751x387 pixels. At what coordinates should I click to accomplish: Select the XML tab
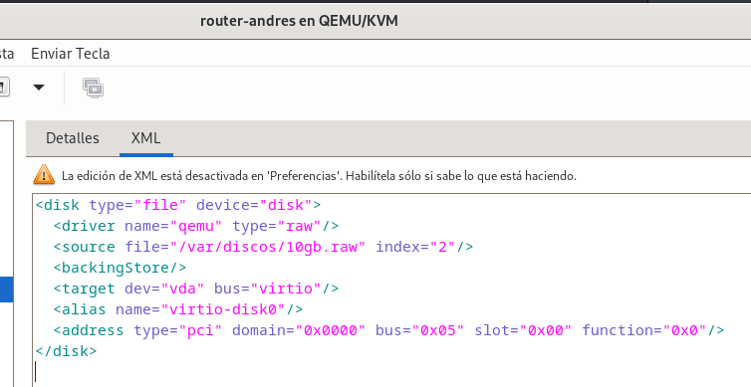click(x=145, y=138)
